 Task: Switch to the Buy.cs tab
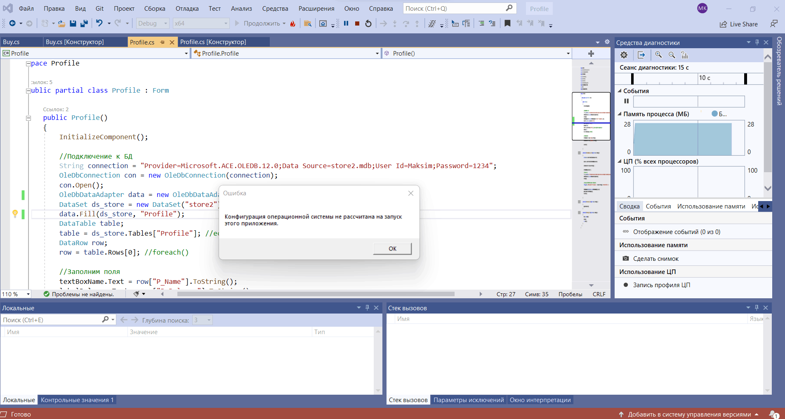pos(11,42)
